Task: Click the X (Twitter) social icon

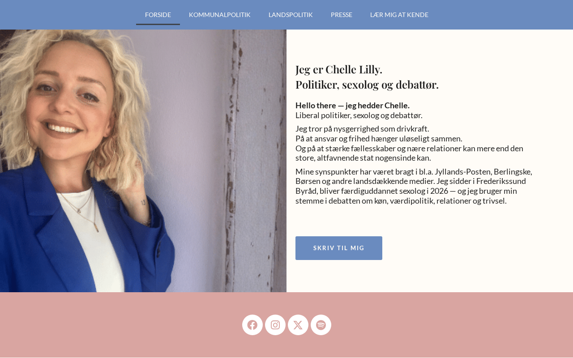Action: [298, 325]
